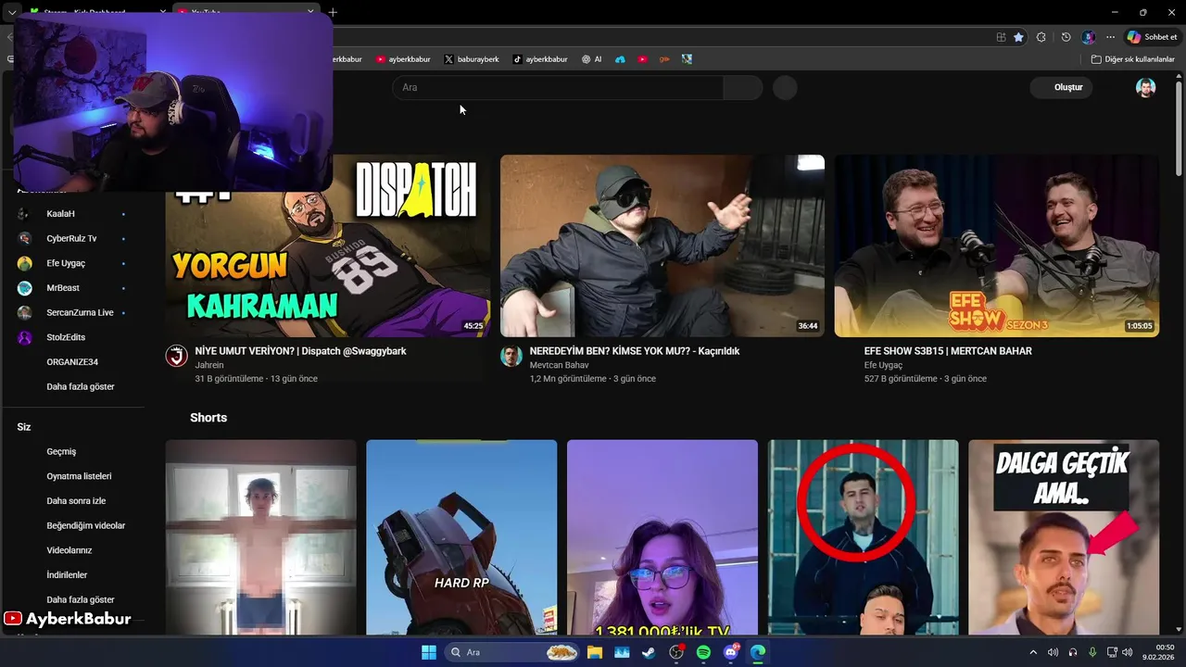Click video title NİYE UMUT VERİYON? Dispatch

tap(300, 351)
